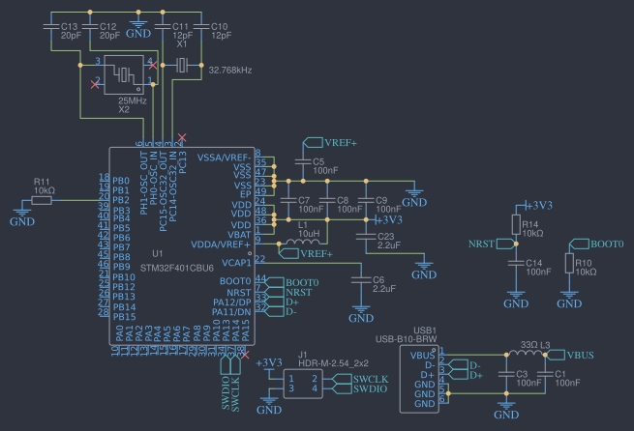Select resistor R14 symbol
Image resolution: width=634 pixels, height=431 pixels.
[x=516, y=224]
